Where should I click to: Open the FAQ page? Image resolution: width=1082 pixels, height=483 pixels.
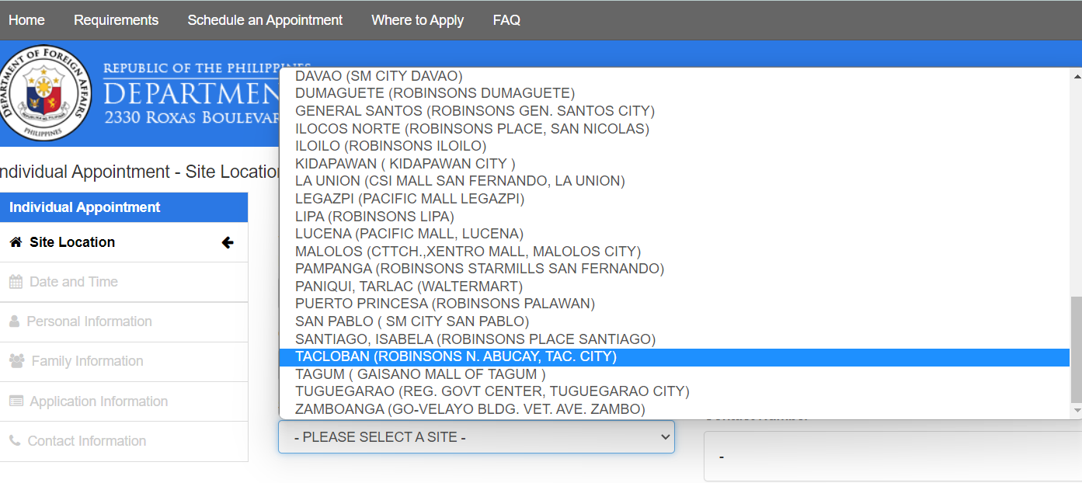pyautogui.click(x=506, y=20)
